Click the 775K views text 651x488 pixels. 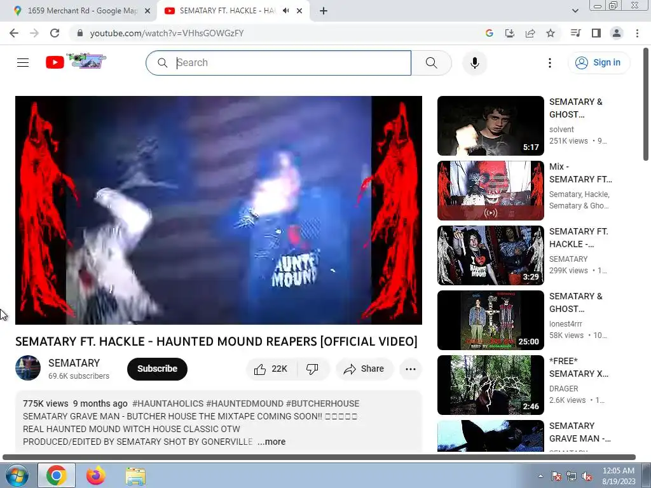46,403
